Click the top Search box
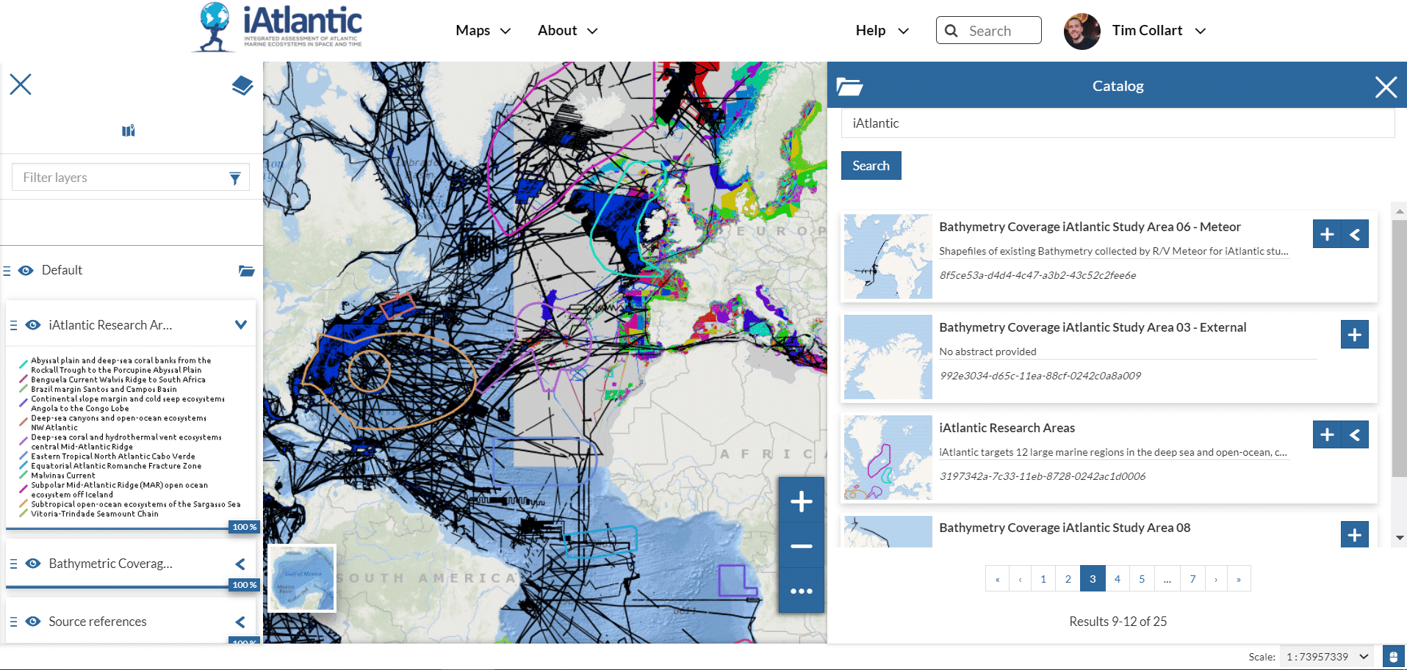This screenshot has height=670, width=1407. (988, 31)
